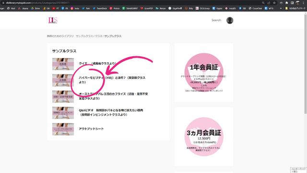The image size is (307, 173).
Task: Click the DLS logo in the header
Action: pyautogui.click(x=53, y=20)
